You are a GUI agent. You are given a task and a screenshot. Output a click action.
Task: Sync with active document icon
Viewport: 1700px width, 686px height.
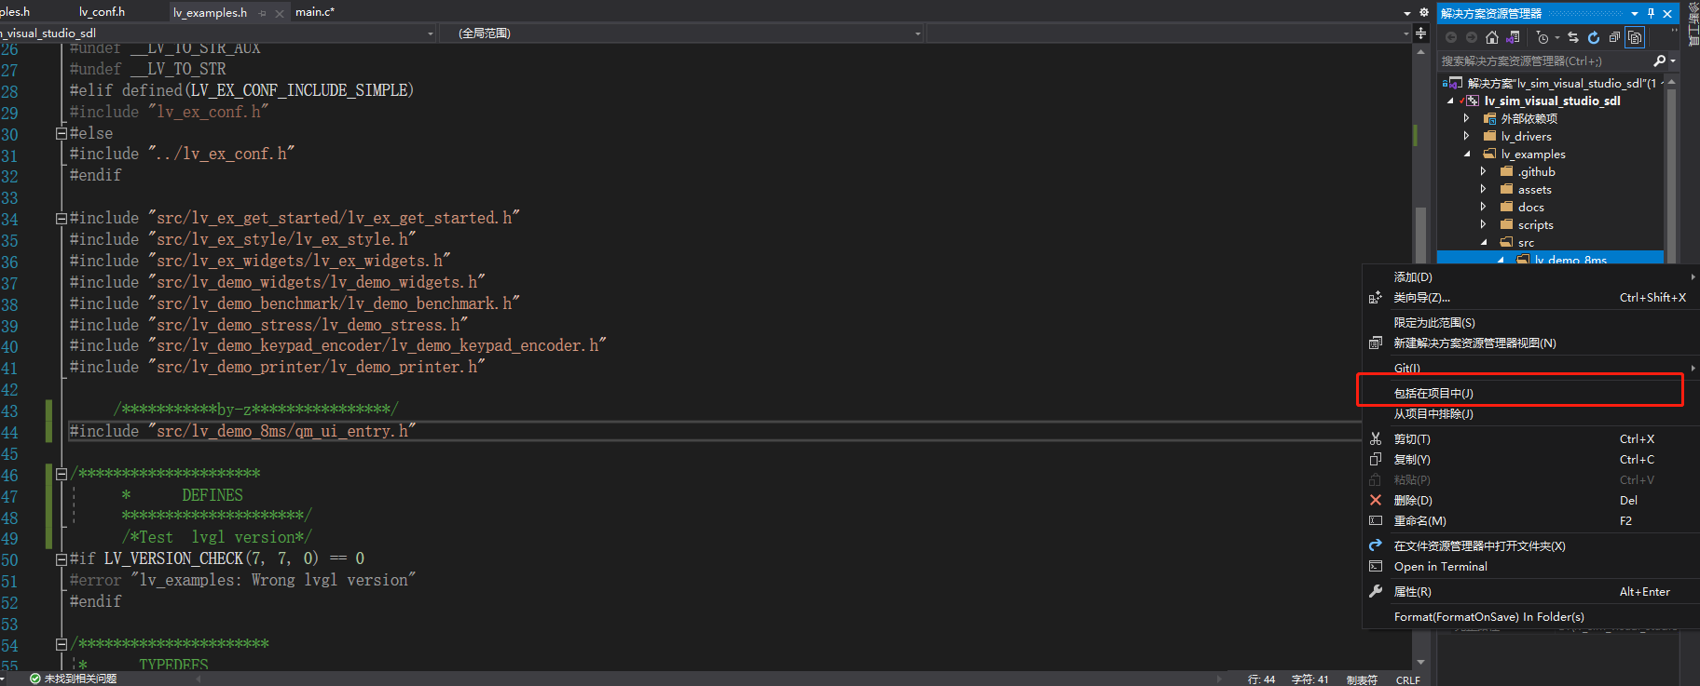(1573, 37)
